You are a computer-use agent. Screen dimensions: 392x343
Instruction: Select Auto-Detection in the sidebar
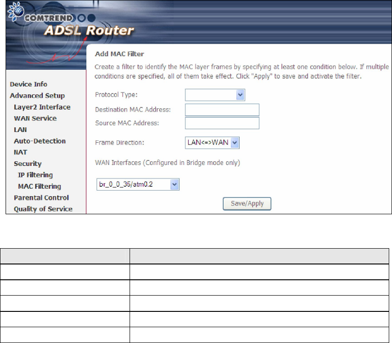pyautogui.click(x=40, y=141)
